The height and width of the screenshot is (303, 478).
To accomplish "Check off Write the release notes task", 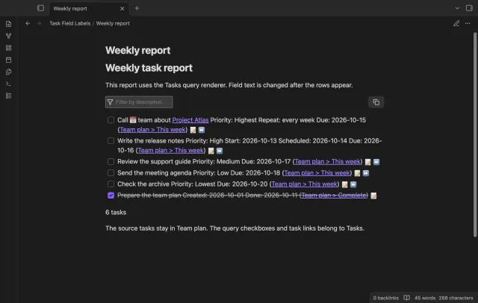I will pos(111,141).
